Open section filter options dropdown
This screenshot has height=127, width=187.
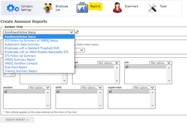click(40, 88)
